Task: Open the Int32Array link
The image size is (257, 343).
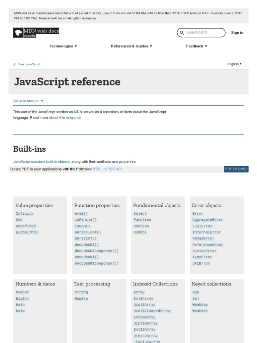Action: click(x=145, y=330)
